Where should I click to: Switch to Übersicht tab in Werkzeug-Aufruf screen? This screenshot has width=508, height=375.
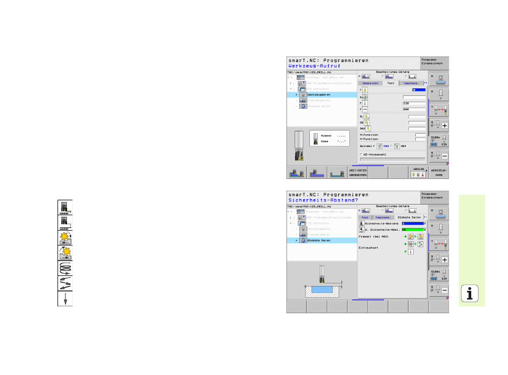(370, 83)
